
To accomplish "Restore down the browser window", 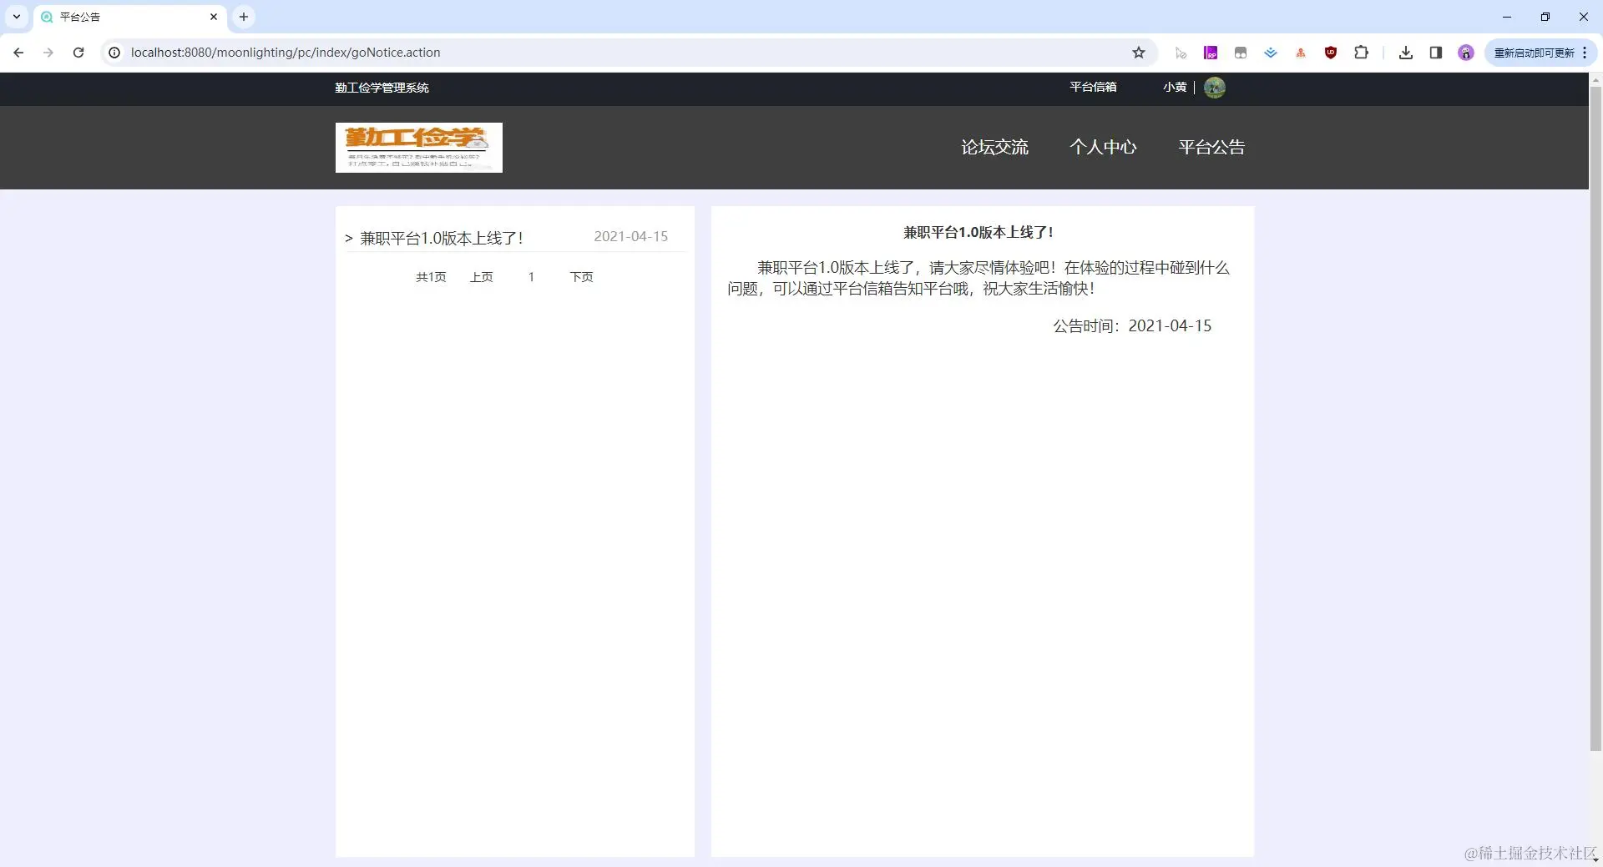I will tap(1545, 17).
